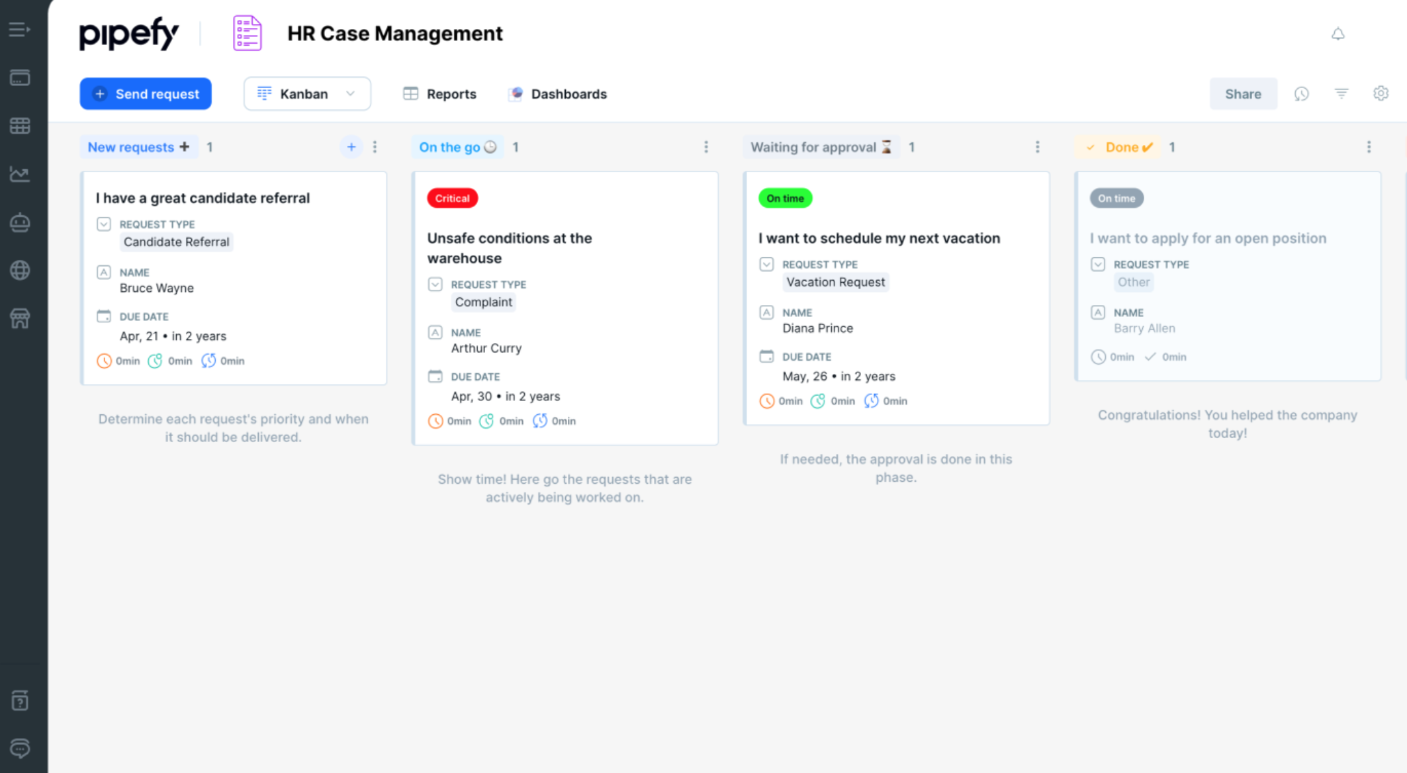Switch to the Reports tab
This screenshot has width=1407, height=773.
click(440, 94)
